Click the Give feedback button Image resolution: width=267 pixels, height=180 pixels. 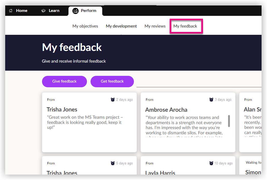pyautogui.click(x=64, y=81)
